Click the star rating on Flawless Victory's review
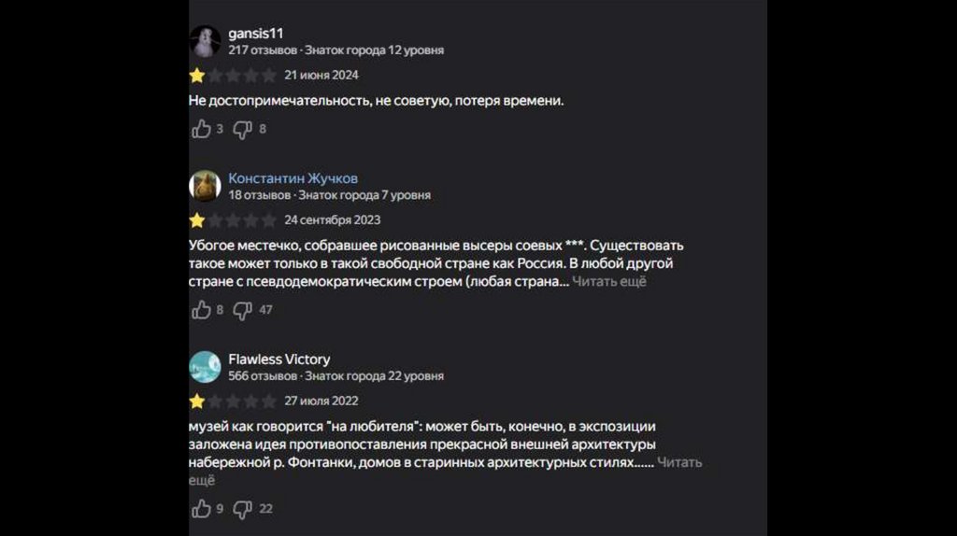957x536 pixels. coord(233,402)
